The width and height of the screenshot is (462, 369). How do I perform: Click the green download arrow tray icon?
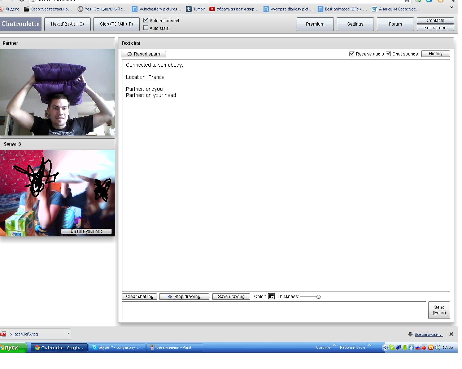pos(405,348)
